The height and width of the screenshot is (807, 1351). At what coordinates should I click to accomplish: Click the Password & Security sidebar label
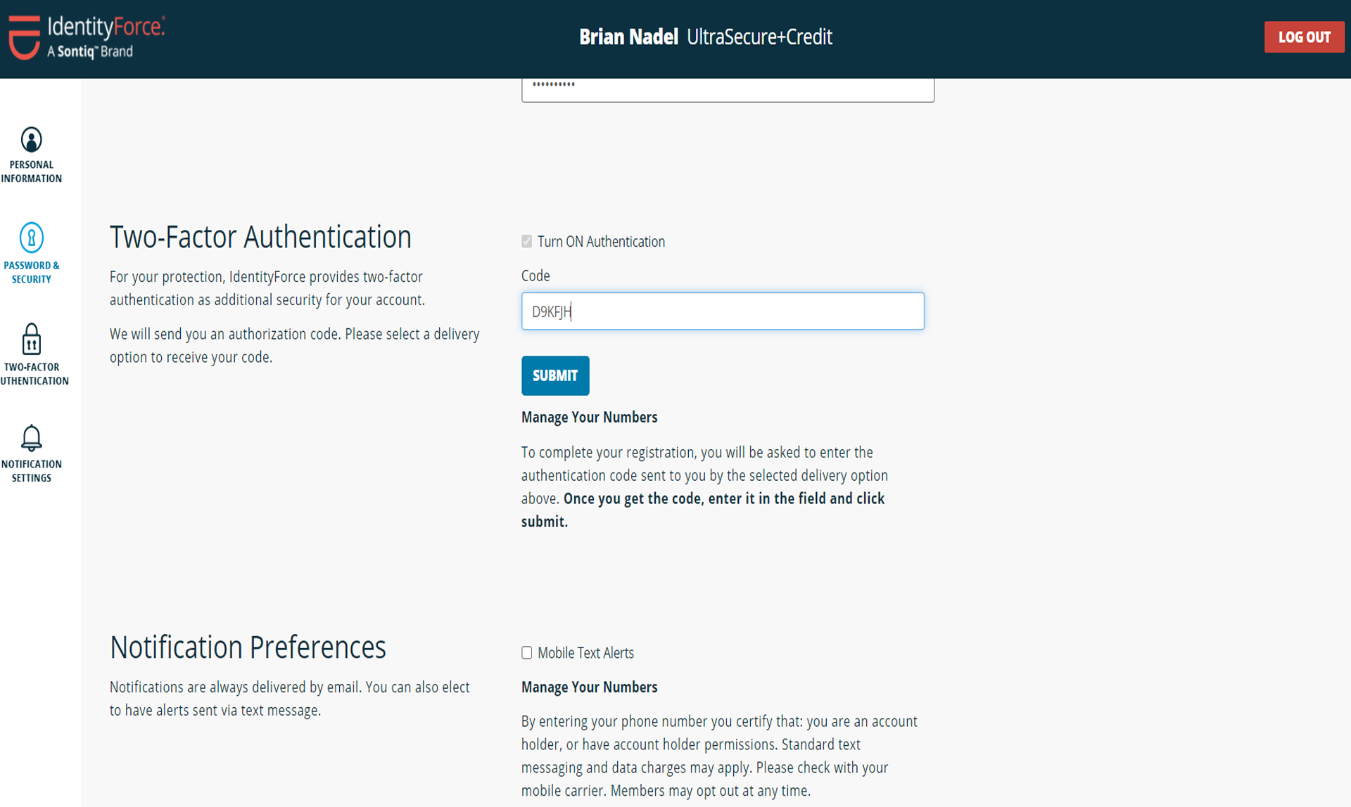31,273
